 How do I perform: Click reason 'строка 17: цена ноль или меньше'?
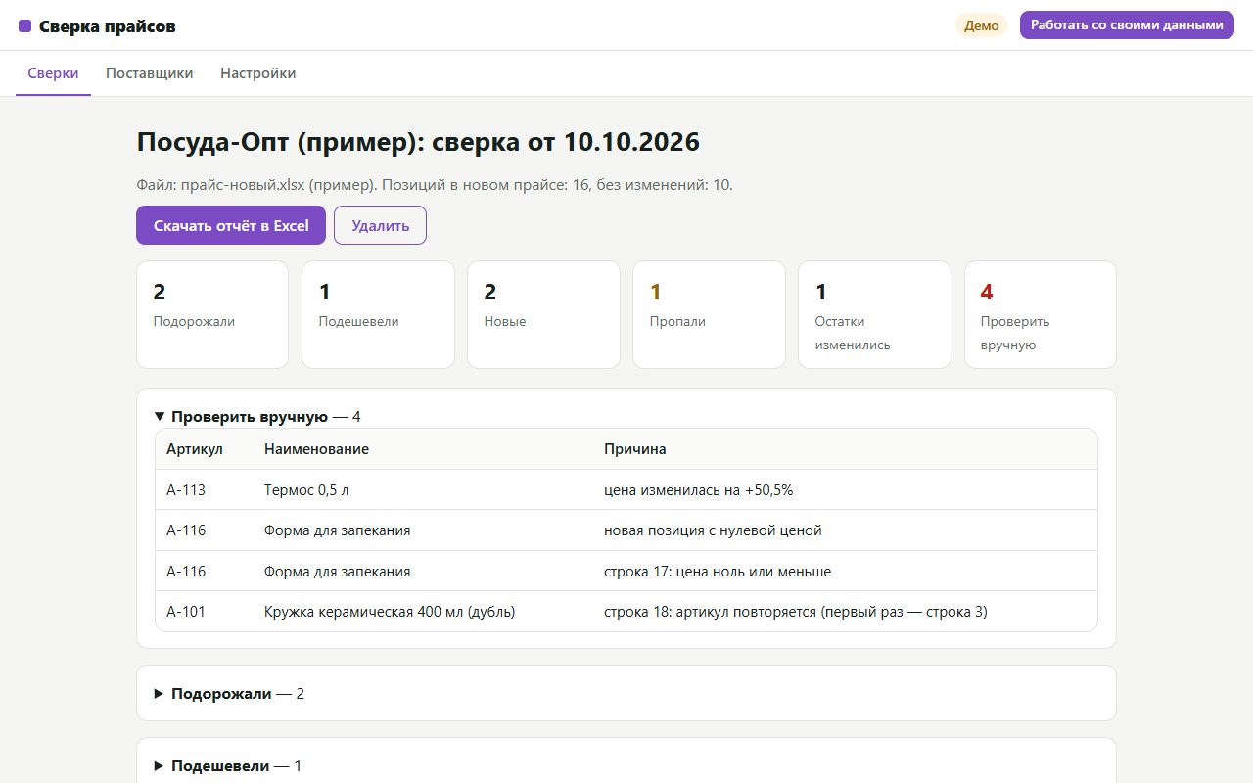point(718,572)
